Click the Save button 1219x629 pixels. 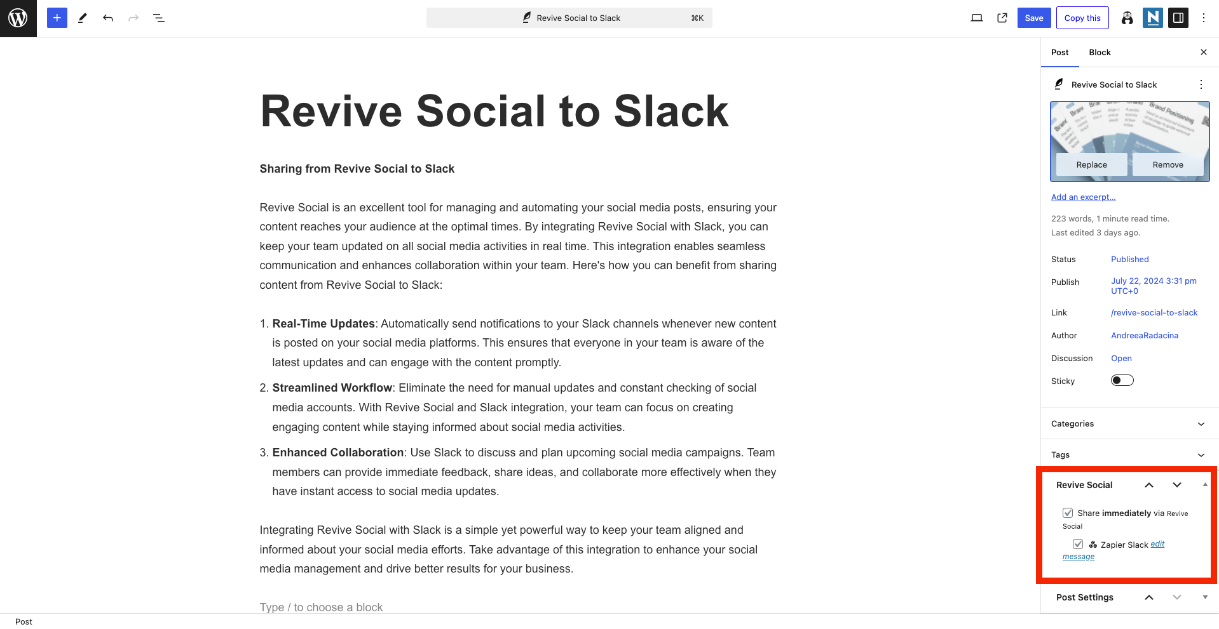pyautogui.click(x=1034, y=18)
